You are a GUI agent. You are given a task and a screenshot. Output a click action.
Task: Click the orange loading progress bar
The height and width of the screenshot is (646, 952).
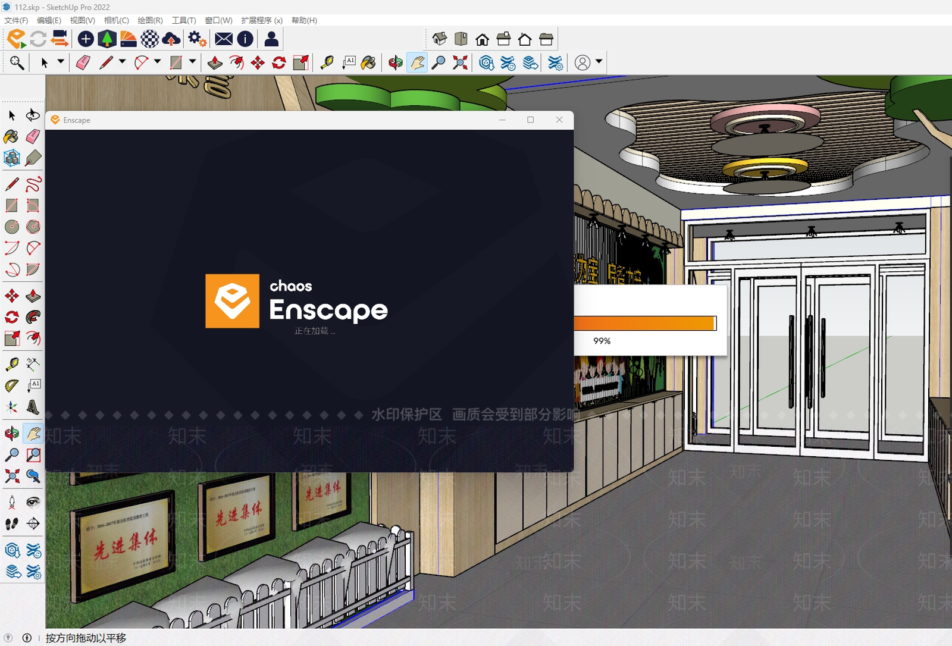(x=644, y=323)
